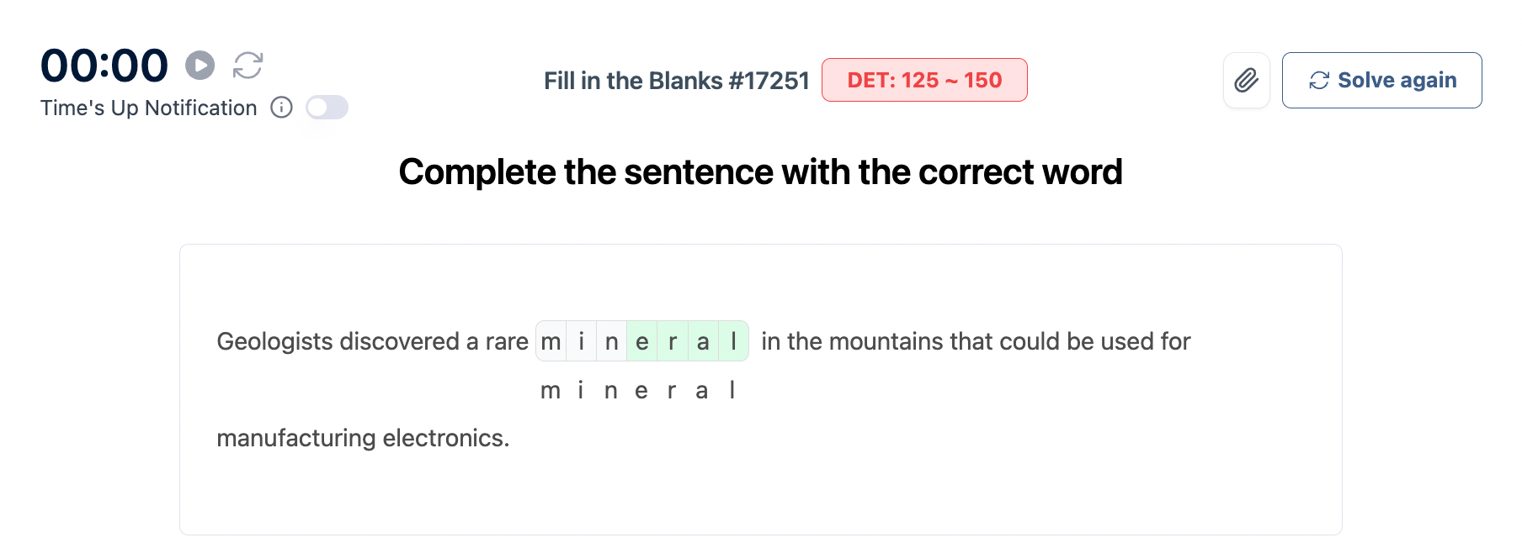Click the Time's Up Notification info icon
This screenshot has height=543, width=1522.
(281, 108)
